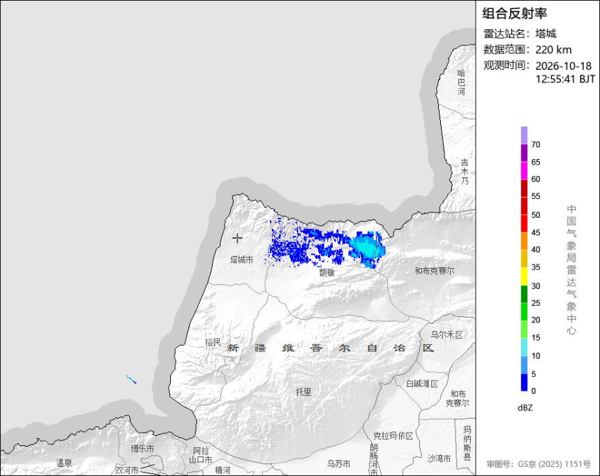
Task: Click the 沙湾市 map label
Action: click(x=439, y=459)
